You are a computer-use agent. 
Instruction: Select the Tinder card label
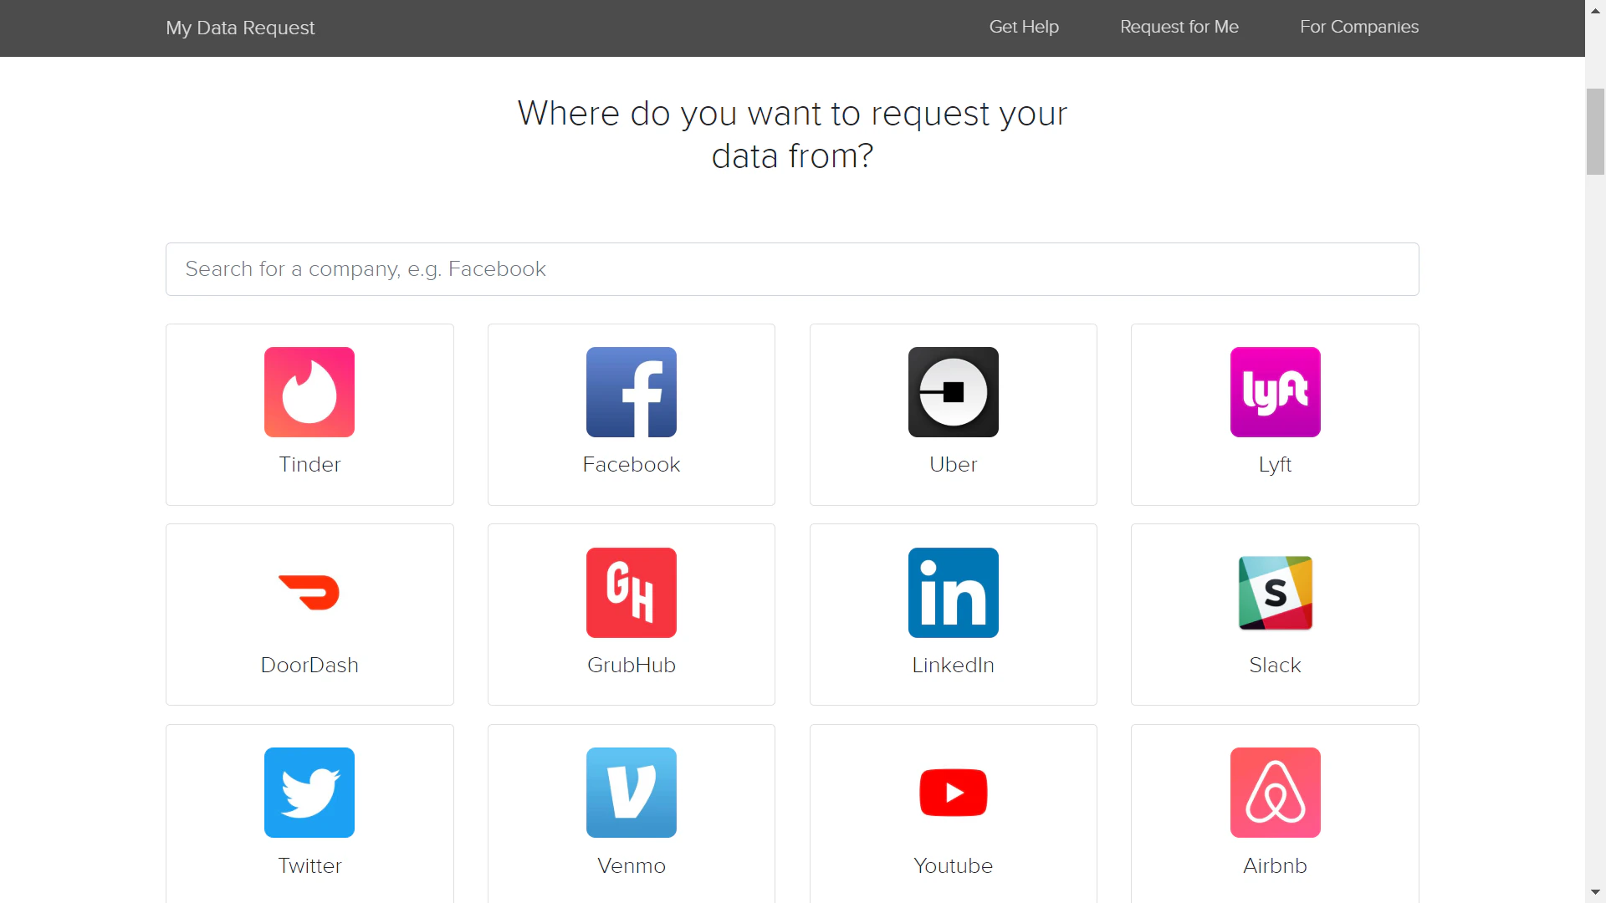pyautogui.click(x=309, y=466)
